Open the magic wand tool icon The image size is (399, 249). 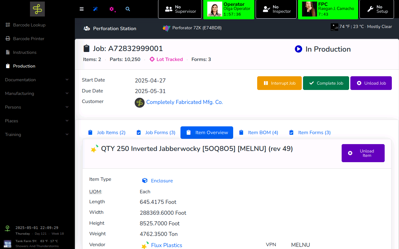[x=95, y=9]
